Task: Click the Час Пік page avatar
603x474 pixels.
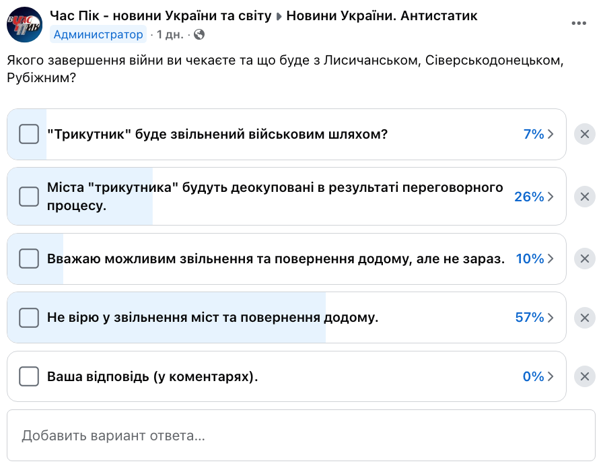Action: 25,25
